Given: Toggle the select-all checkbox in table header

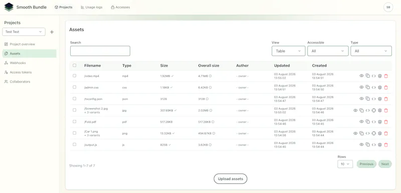Looking at the screenshot, I should [x=74, y=65].
